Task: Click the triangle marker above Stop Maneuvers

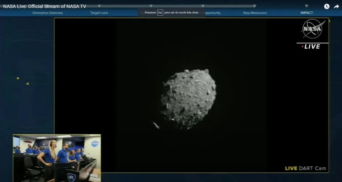Action: click(x=254, y=6)
